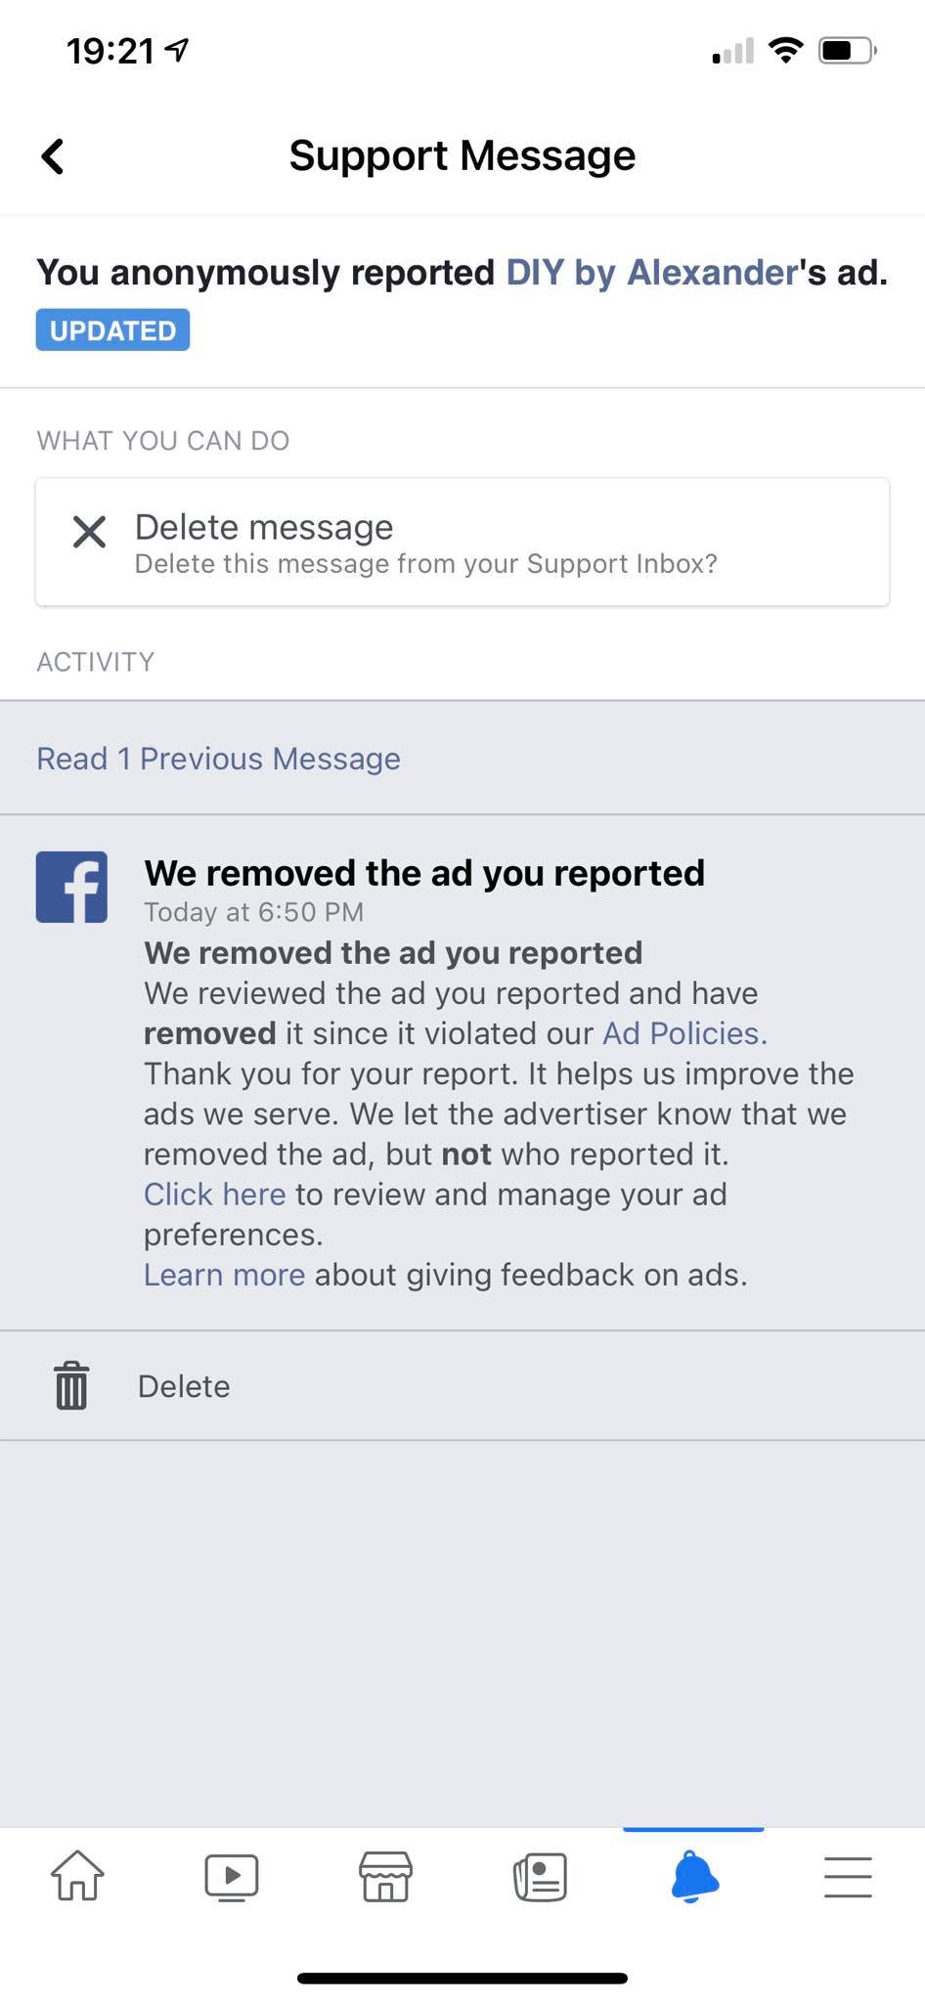
Task: Open the Ad Policies link
Action: [x=682, y=1033]
